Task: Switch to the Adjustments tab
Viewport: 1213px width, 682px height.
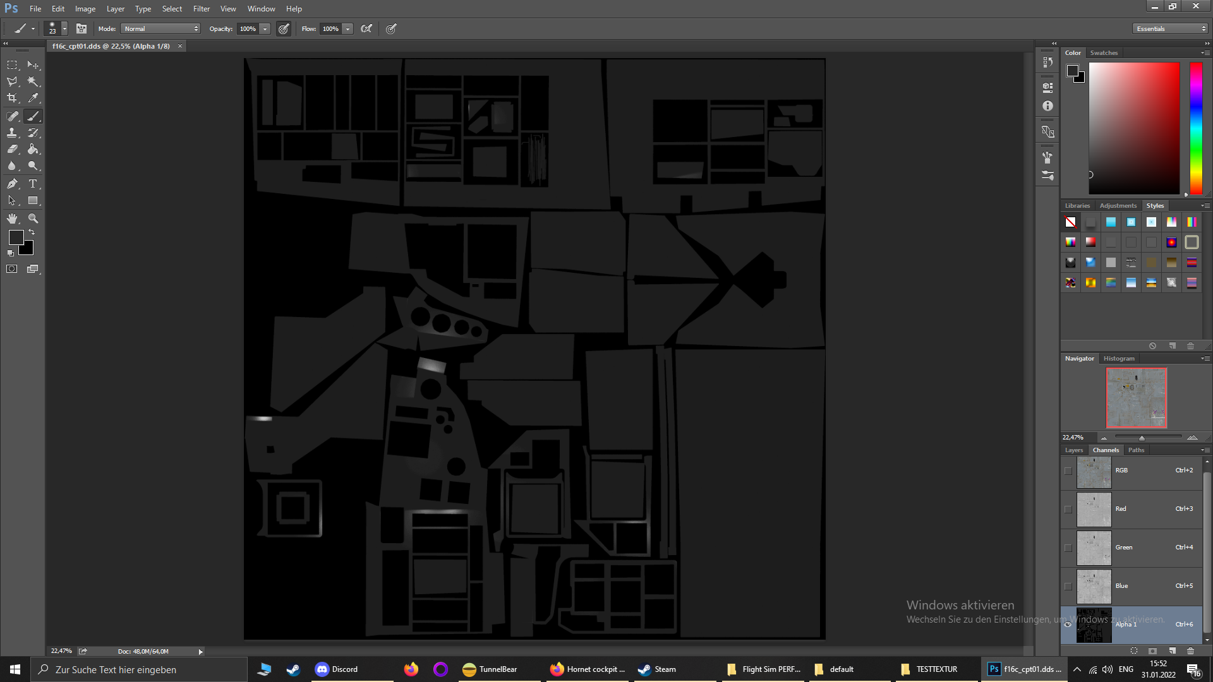Action: pyautogui.click(x=1118, y=206)
